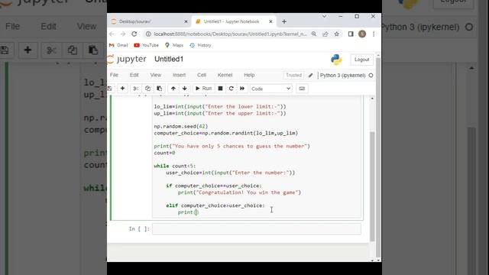Open the Help menu
The height and width of the screenshot is (275, 489).
[x=249, y=75]
